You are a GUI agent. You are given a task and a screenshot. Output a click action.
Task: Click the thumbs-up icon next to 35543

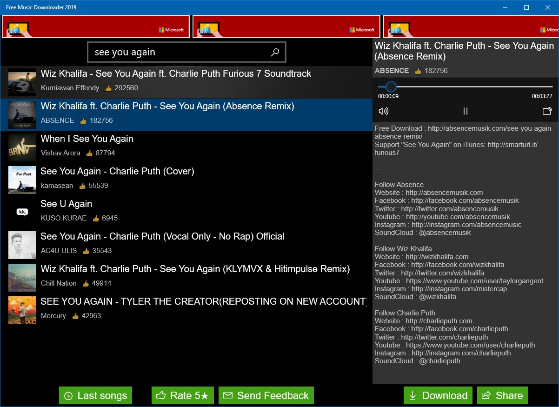(x=86, y=250)
